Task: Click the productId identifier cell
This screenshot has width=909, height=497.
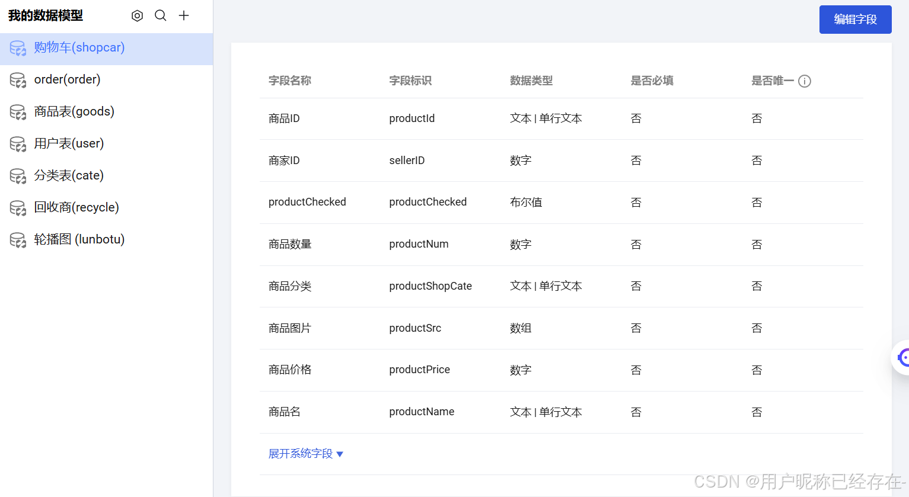Action: (x=412, y=118)
